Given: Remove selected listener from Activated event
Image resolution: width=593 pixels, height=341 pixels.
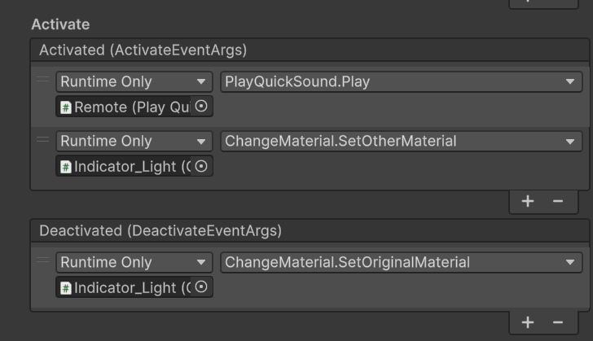Looking at the screenshot, I should point(558,201).
